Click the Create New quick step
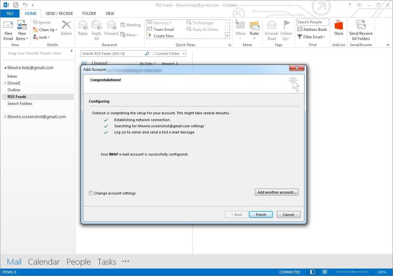 (x=161, y=36)
